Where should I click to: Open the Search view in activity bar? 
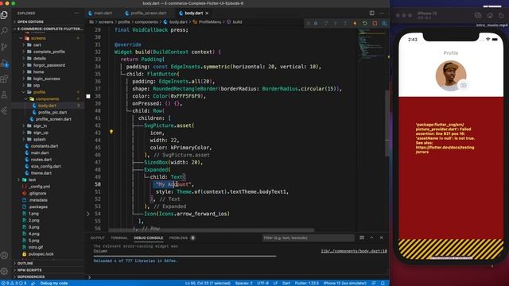tap(4, 31)
